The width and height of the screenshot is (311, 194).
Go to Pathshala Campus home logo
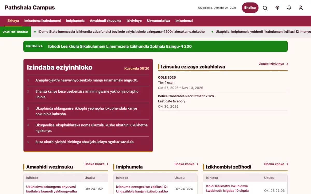point(30,8)
